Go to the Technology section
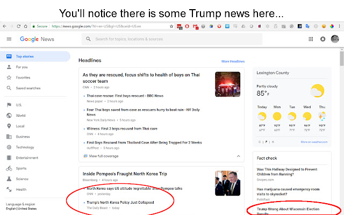344x215 pixels. click(x=25, y=147)
